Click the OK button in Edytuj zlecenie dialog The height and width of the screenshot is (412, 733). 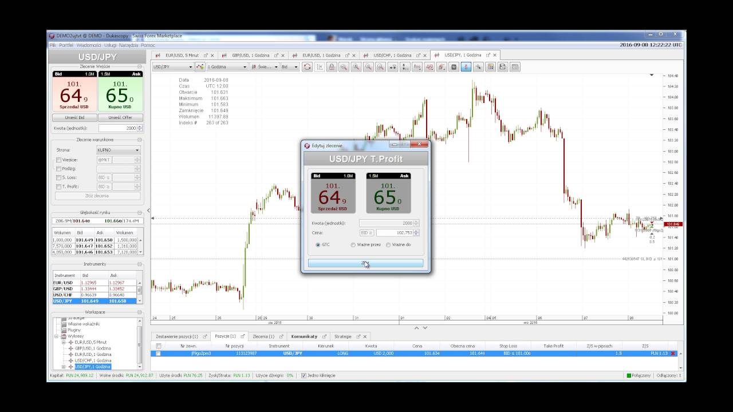point(365,263)
